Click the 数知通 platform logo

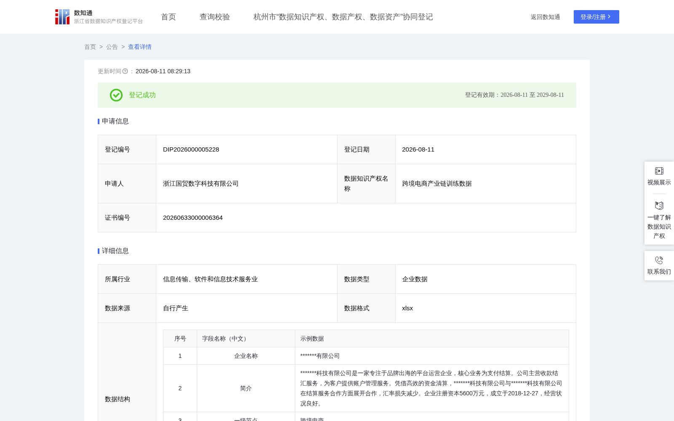(99, 17)
